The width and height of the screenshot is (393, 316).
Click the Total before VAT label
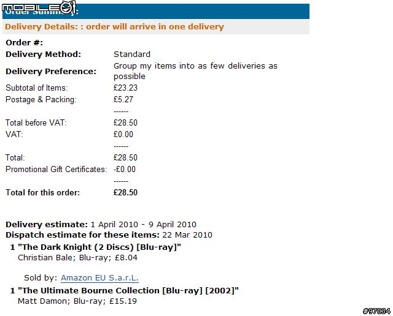pyautogui.click(x=36, y=122)
